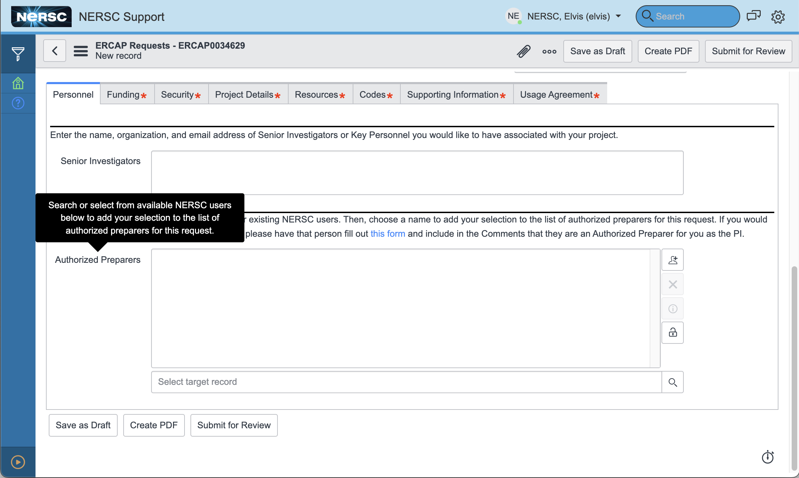Click the Select target record field
The image size is (799, 478).
[406, 382]
